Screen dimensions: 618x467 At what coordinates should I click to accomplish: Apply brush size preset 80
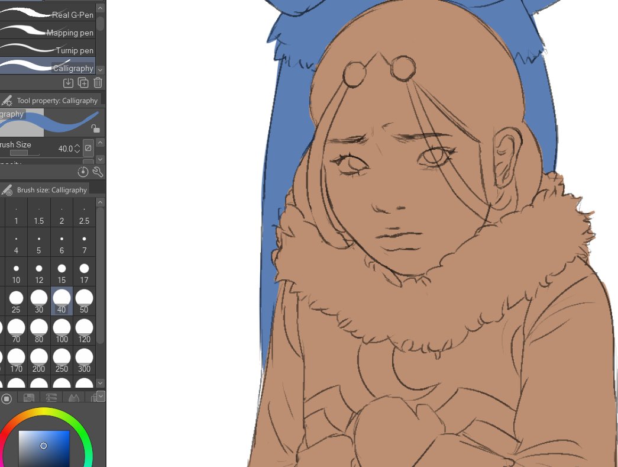point(38,331)
